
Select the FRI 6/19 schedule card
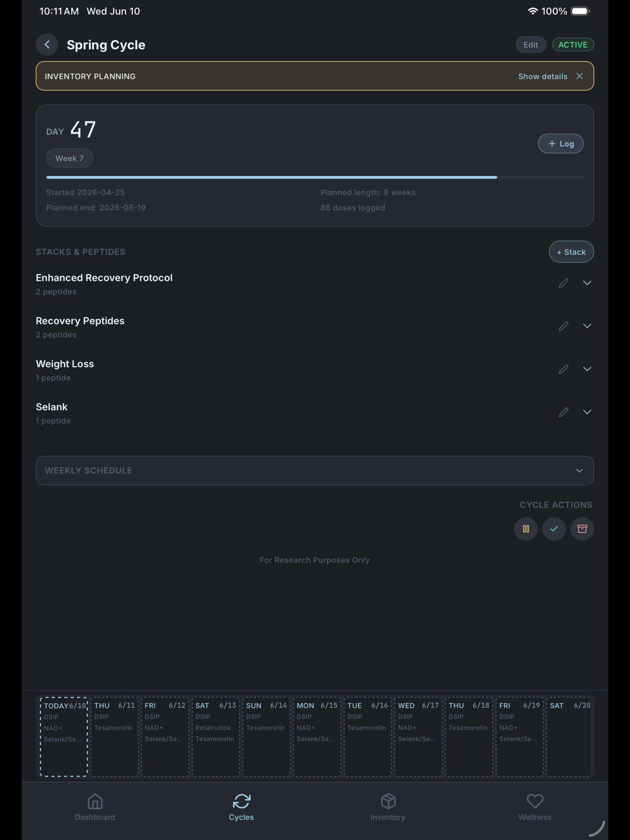tap(520, 737)
